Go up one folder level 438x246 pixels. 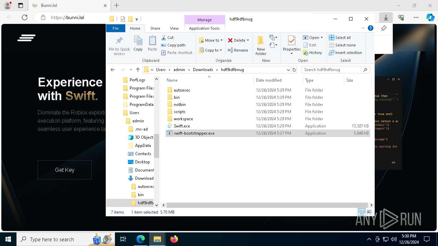click(138, 70)
